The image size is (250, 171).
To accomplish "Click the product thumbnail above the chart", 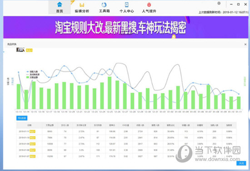I will click(20, 50).
